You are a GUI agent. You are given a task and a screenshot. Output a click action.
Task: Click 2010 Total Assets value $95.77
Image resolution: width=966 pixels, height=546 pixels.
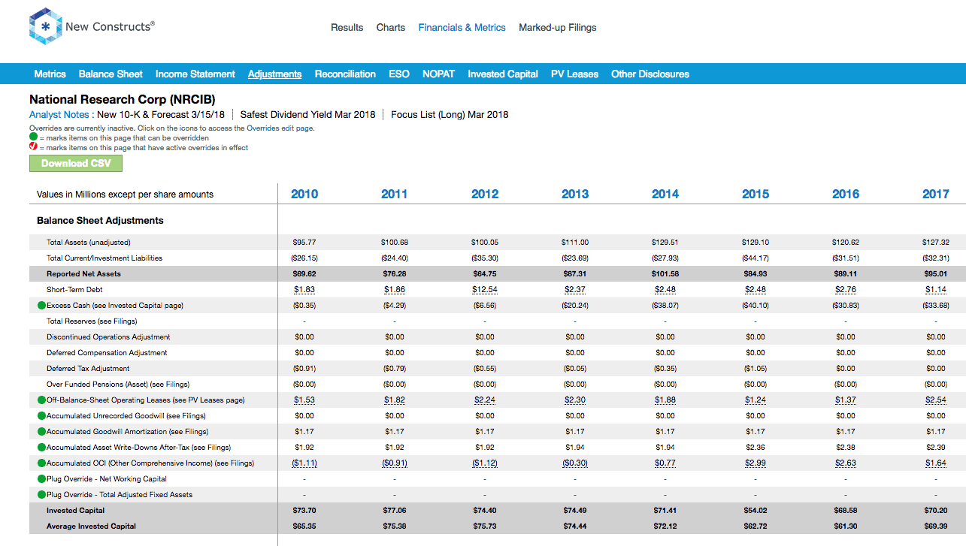pos(304,243)
